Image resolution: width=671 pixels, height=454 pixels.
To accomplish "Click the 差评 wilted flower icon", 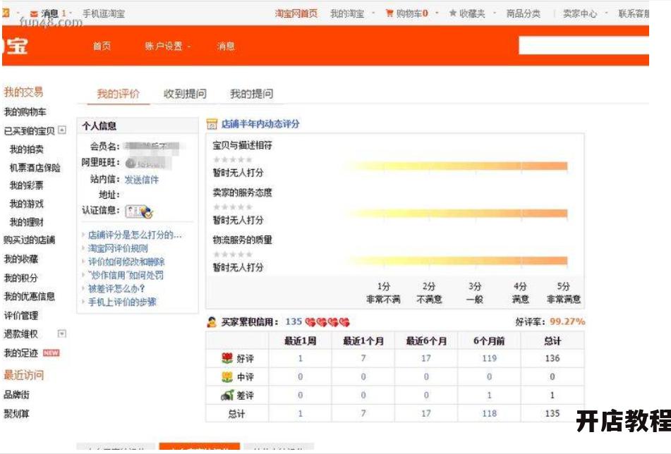I will point(227,395).
